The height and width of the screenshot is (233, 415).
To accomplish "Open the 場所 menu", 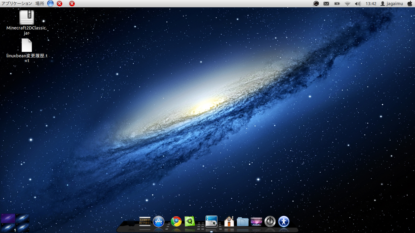I will [39, 4].
